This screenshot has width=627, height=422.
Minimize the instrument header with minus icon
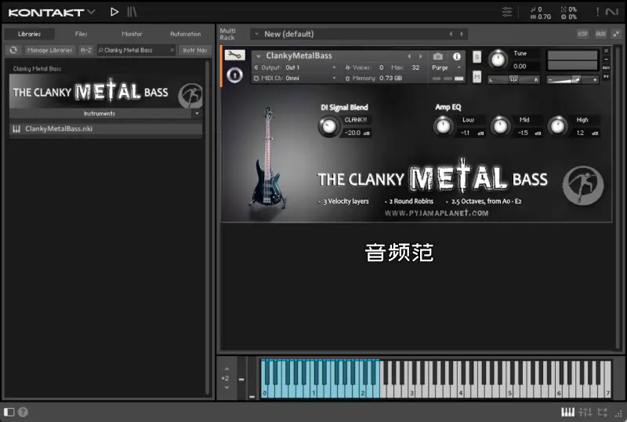pyautogui.click(x=606, y=60)
